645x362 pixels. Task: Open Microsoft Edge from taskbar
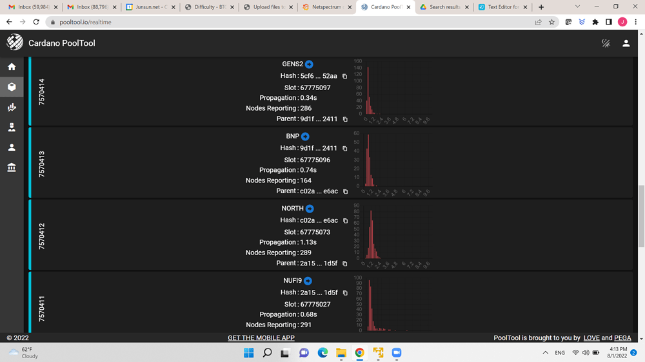point(322,352)
